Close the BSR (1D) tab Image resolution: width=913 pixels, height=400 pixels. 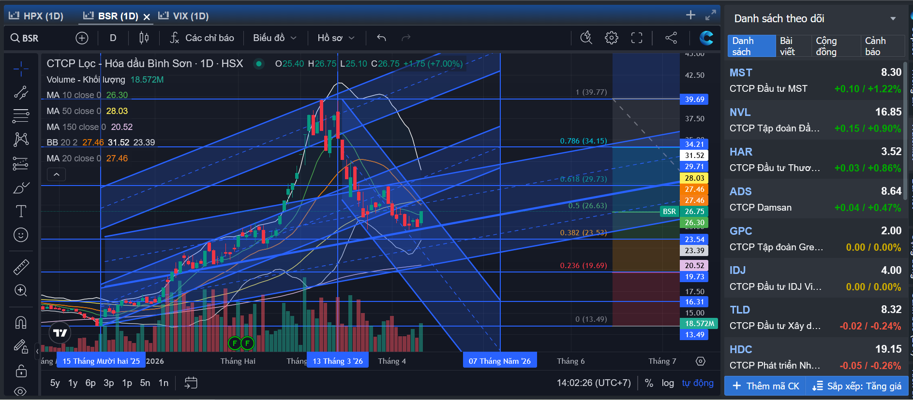(147, 17)
